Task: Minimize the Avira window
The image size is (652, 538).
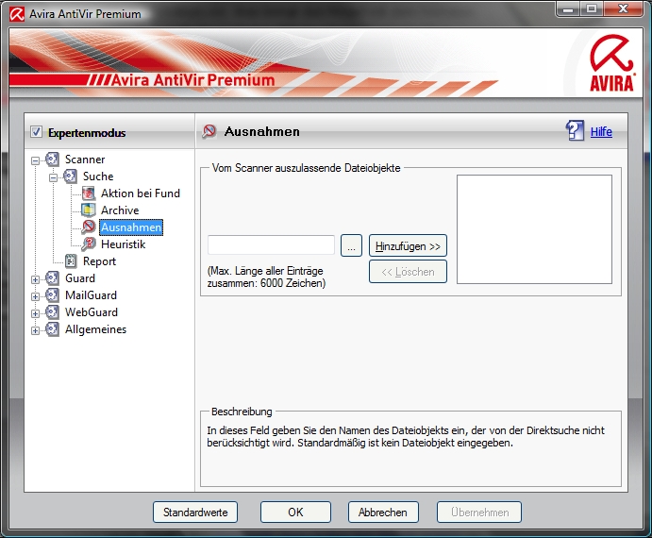Action: [568, 8]
